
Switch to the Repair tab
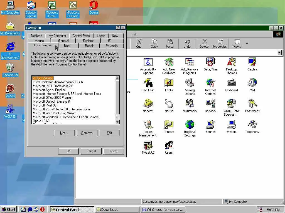(89, 46)
